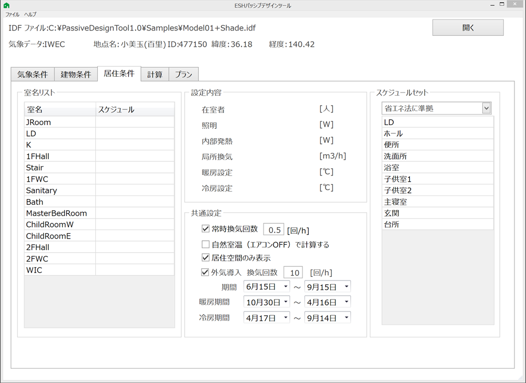Open the 冷房期間 start date 4月17日 dropdown
Image resolution: width=526 pixels, height=383 pixels.
tap(286, 318)
